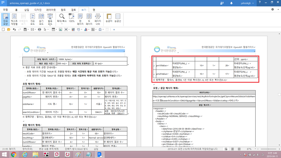Switch to third status bar view button
The image size is (281, 158).
pos(239,149)
